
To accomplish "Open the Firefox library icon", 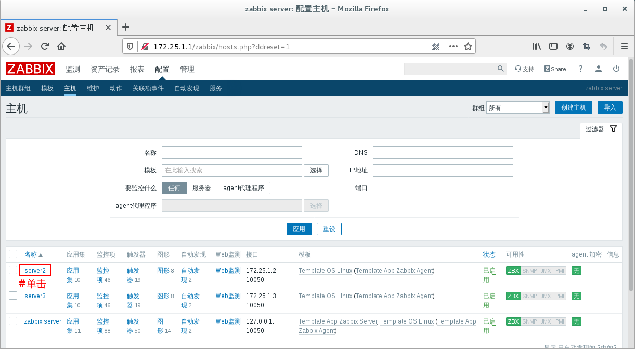I will (x=537, y=46).
